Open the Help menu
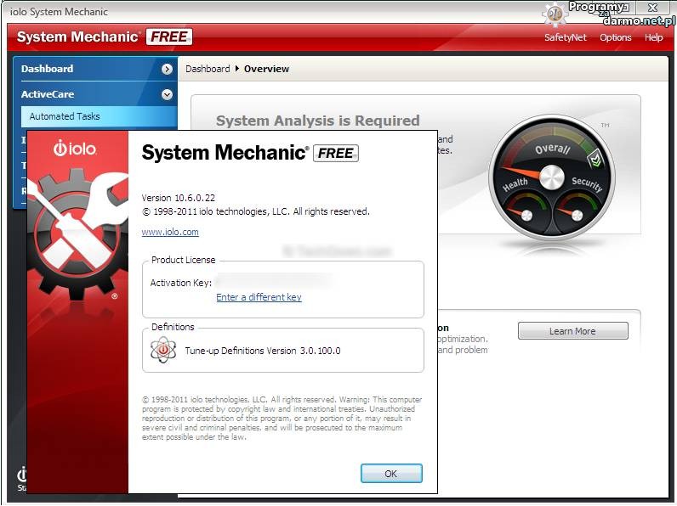This screenshot has width=677, height=506. pos(653,37)
